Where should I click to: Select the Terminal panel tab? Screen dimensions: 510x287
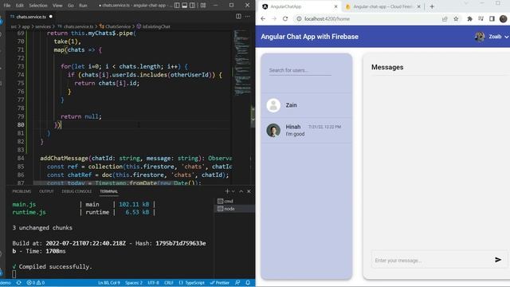pyautogui.click(x=108, y=191)
